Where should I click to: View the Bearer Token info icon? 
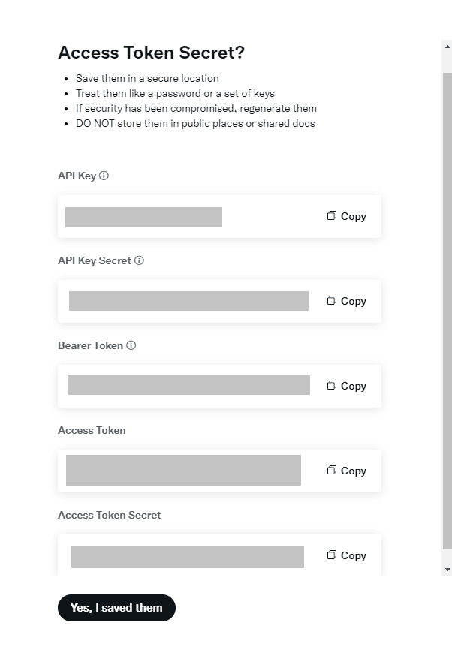click(x=131, y=345)
